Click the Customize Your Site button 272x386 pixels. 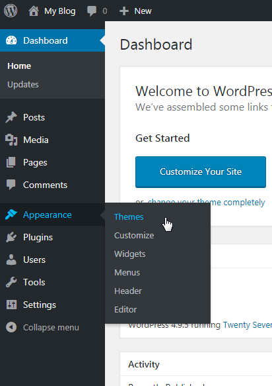point(201,172)
